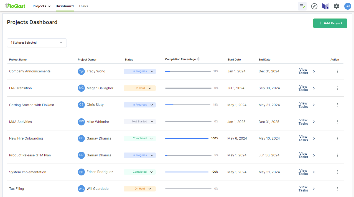Open GD user profile avatar

pos(348,6)
